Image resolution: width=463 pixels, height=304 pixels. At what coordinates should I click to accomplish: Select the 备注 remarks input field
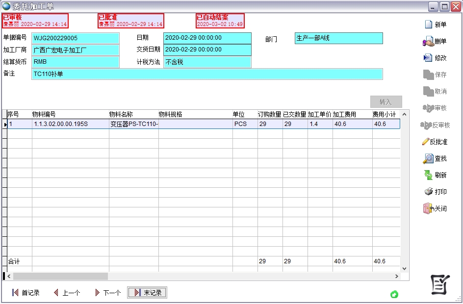coord(206,74)
